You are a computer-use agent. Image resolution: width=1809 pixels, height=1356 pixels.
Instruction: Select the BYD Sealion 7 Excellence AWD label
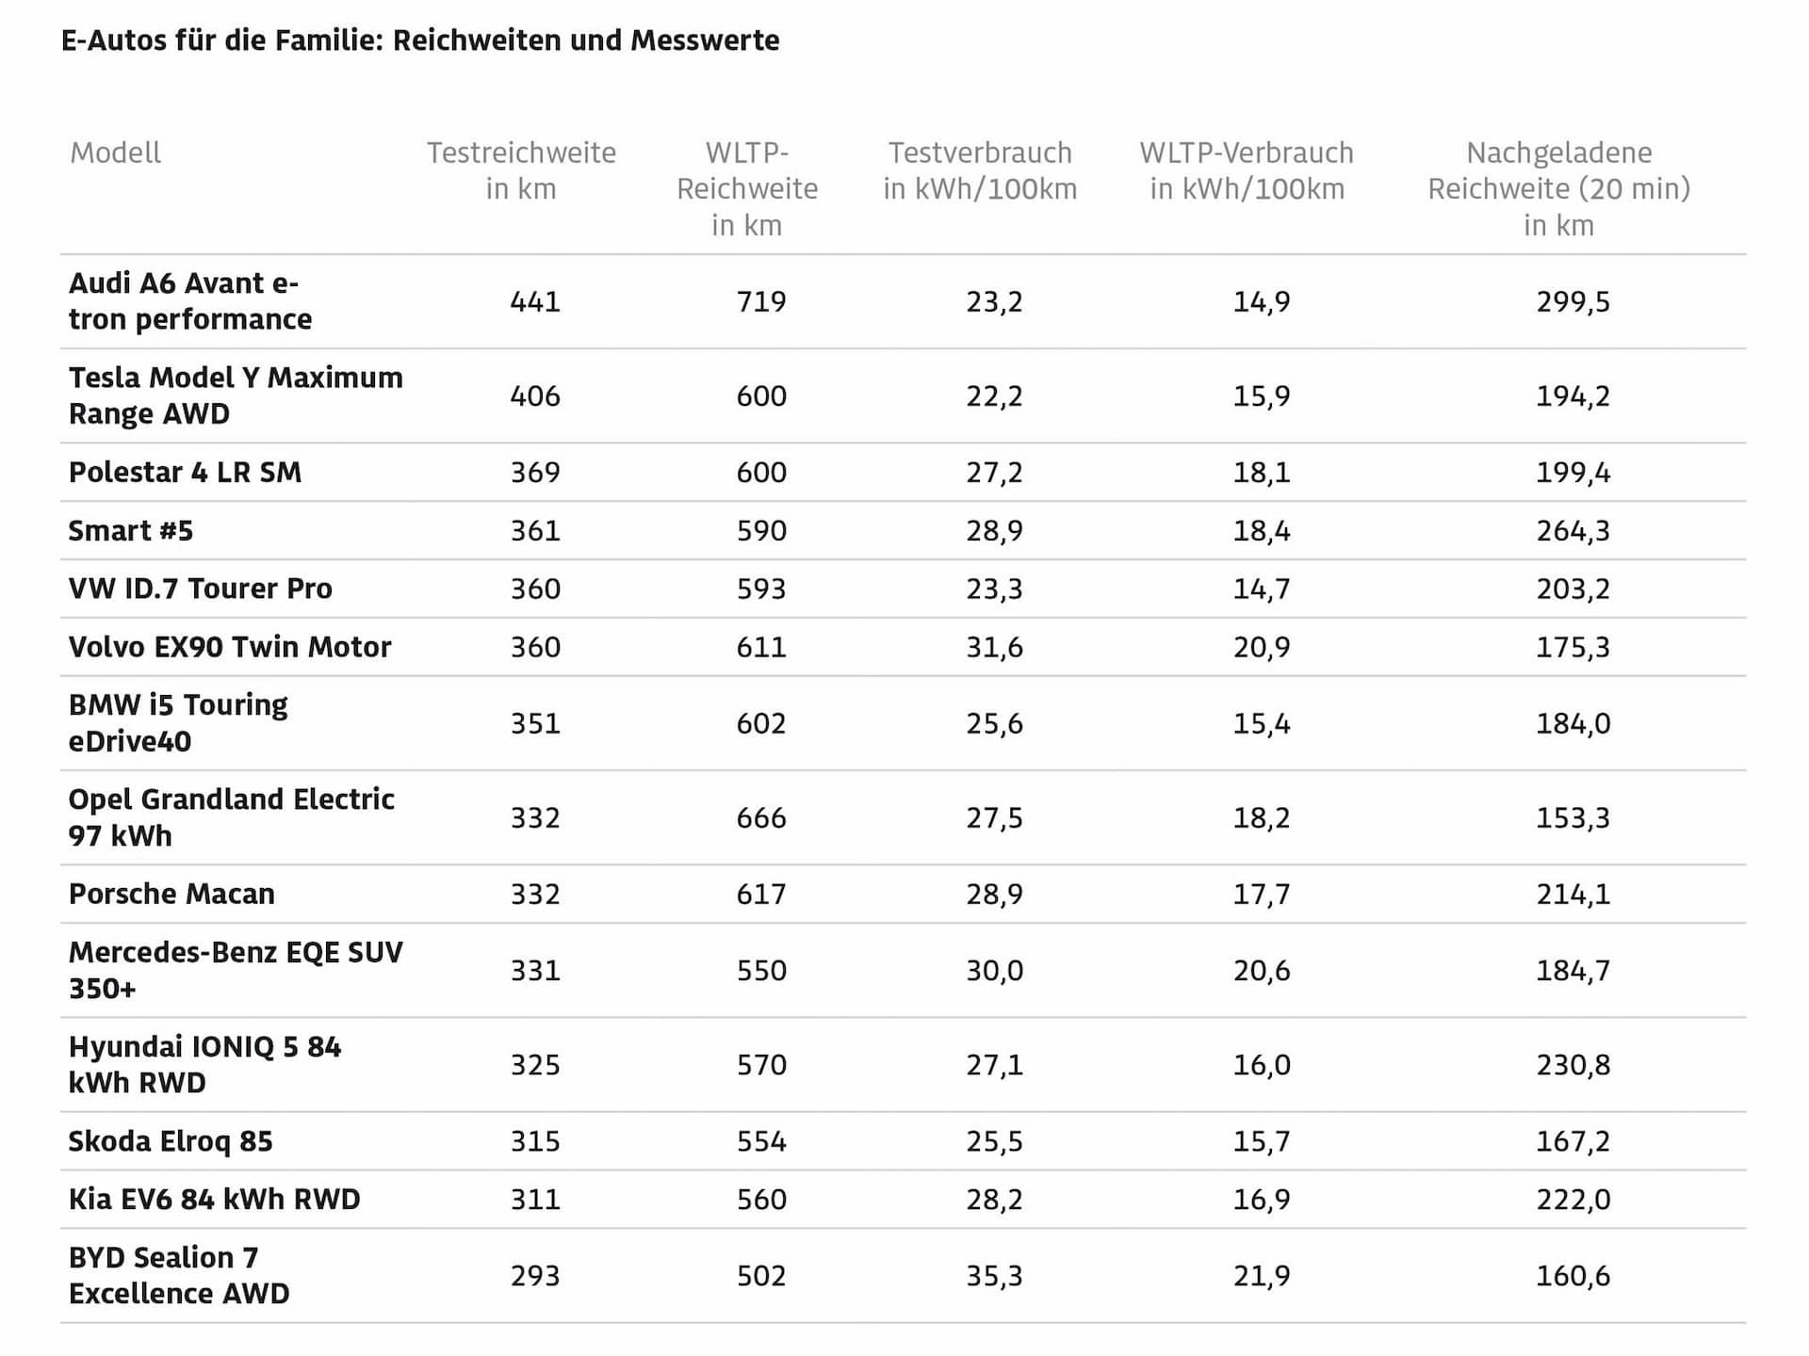click(x=179, y=1275)
